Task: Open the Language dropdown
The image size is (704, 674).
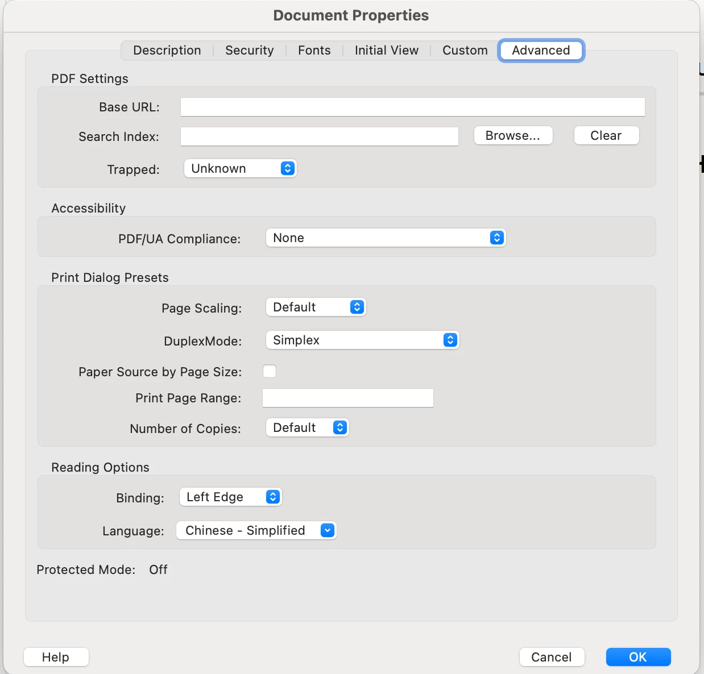Action: coord(256,531)
